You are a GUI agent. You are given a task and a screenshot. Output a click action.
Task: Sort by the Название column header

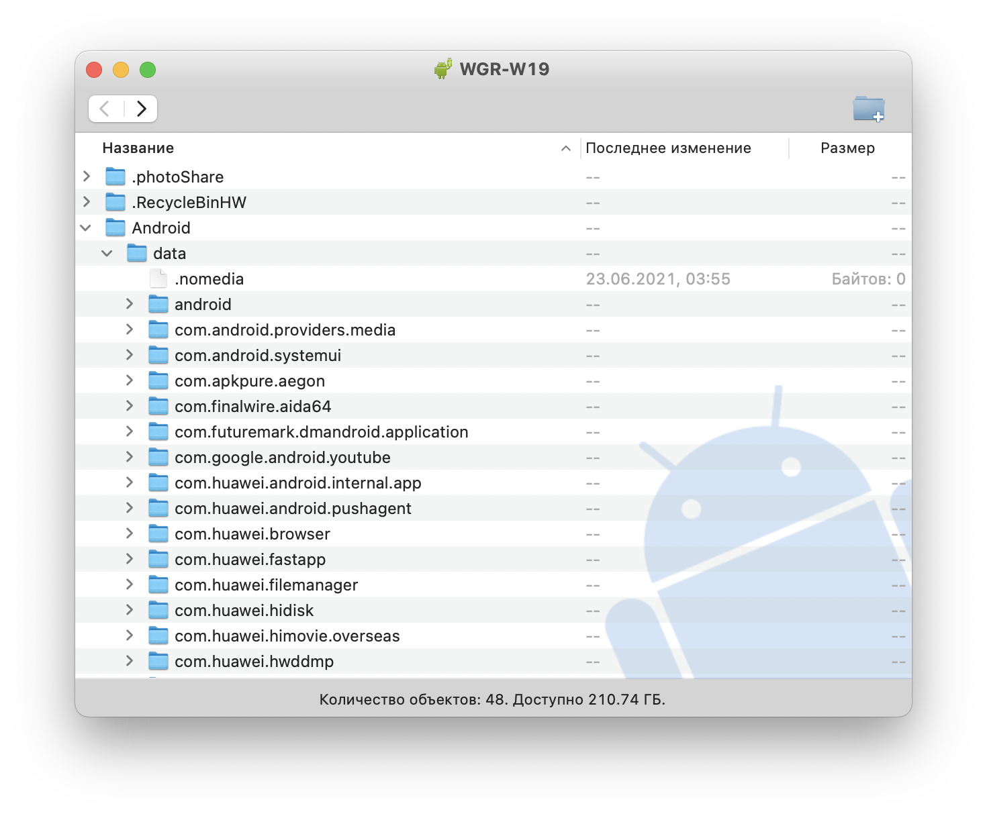coord(138,148)
